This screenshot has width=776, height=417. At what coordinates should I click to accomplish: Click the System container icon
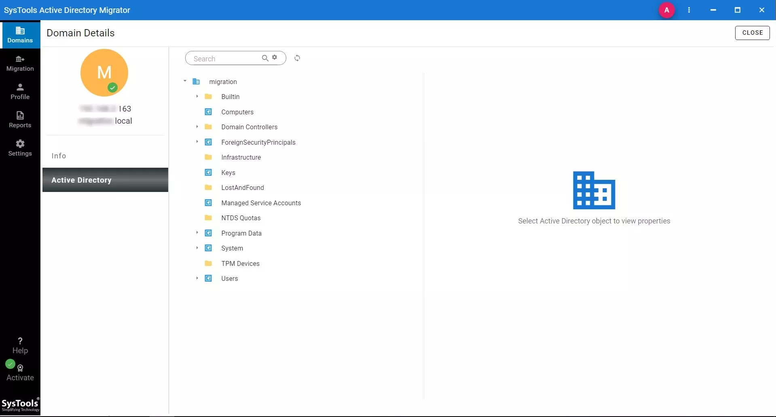pos(208,248)
